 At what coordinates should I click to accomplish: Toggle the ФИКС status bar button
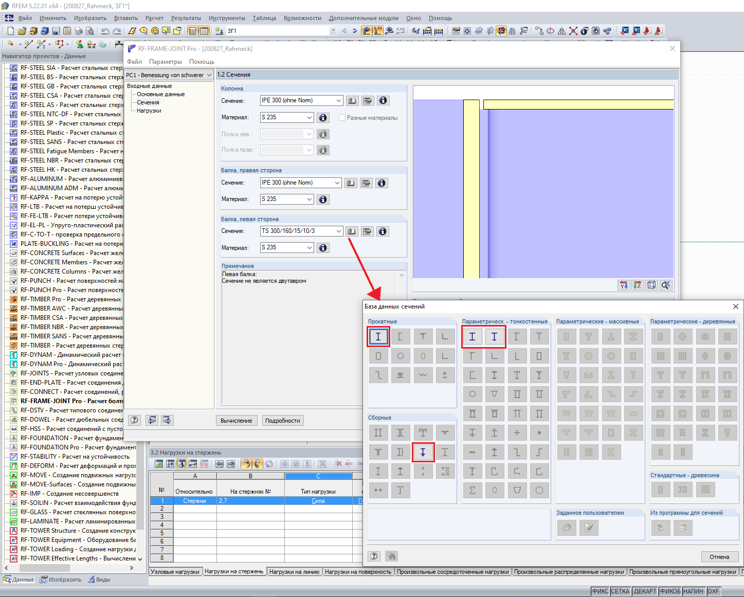click(600, 591)
